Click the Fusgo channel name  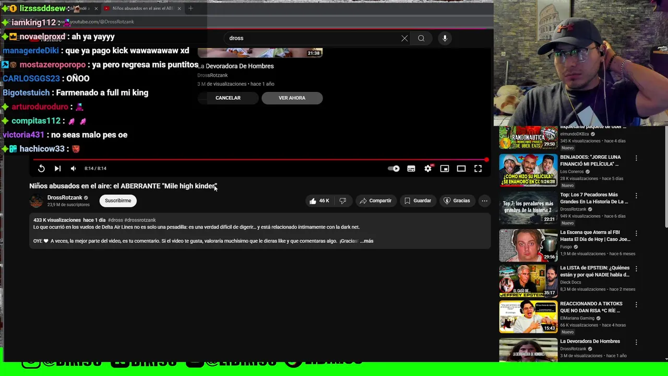[x=567, y=247]
